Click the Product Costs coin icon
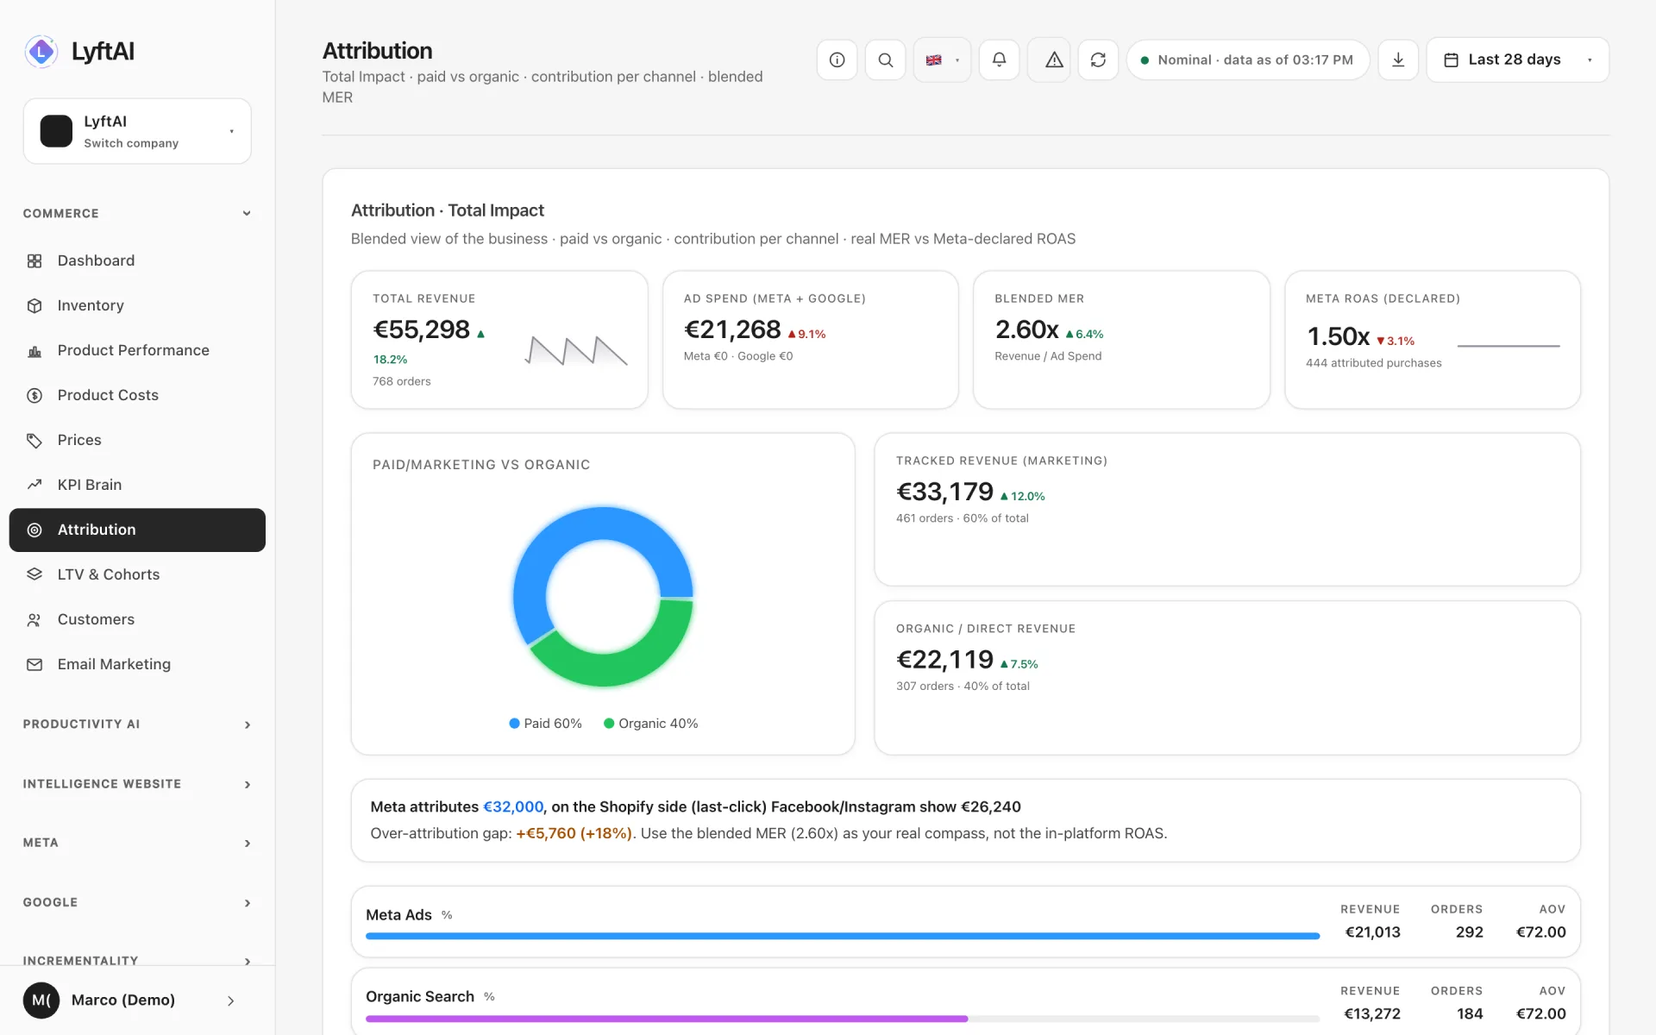 click(x=34, y=395)
